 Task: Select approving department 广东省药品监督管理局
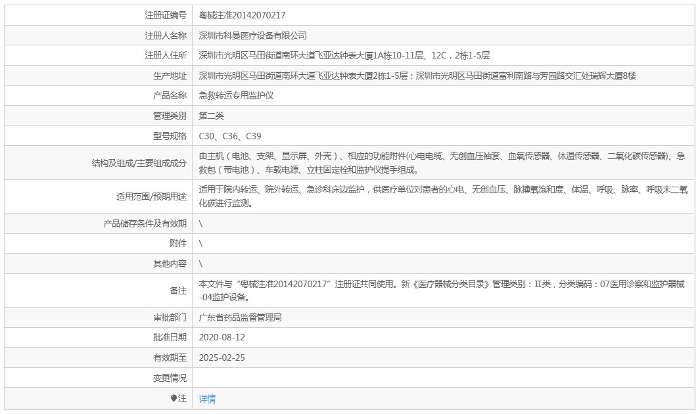tap(240, 317)
